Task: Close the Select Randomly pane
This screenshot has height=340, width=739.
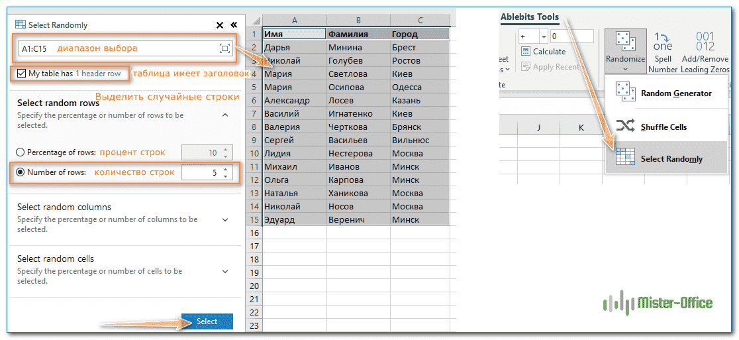Action: coord(220,25)
